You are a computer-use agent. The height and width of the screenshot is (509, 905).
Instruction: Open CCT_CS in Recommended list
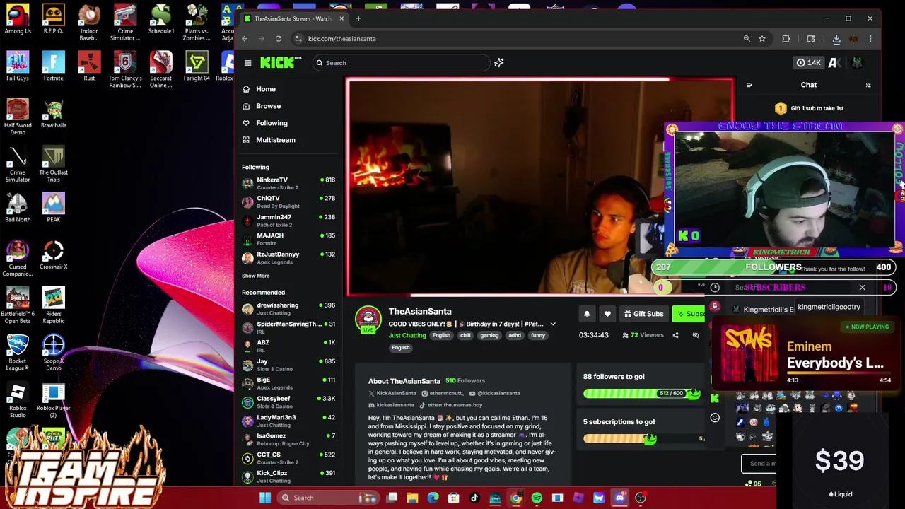point(288,458)
